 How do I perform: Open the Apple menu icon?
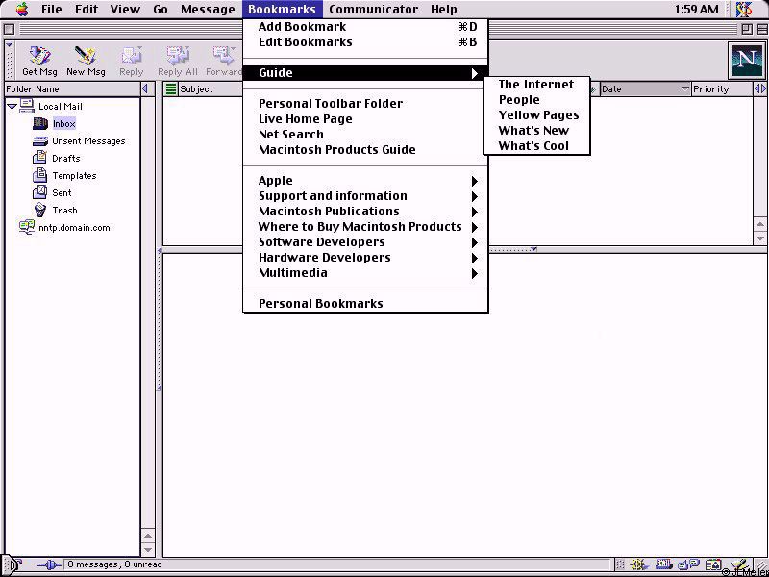pyautogui.click(x=21, y=10)
